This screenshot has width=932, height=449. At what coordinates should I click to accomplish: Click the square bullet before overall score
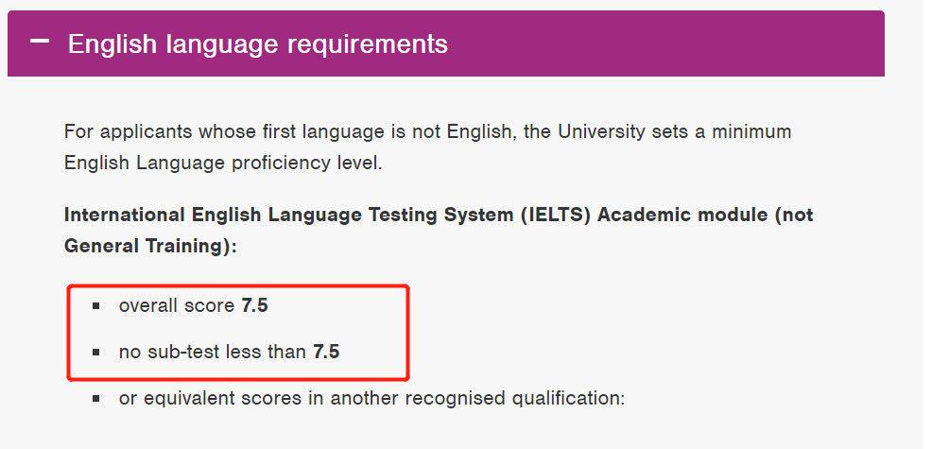tap(96, 306)
